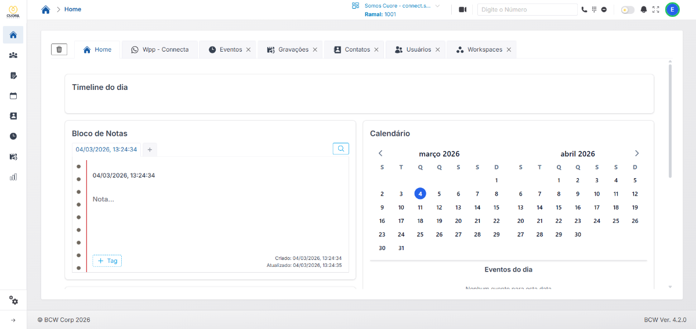Click the Ramal: 1001 label
The image size is (696, 329).
[x=380, y=14]
